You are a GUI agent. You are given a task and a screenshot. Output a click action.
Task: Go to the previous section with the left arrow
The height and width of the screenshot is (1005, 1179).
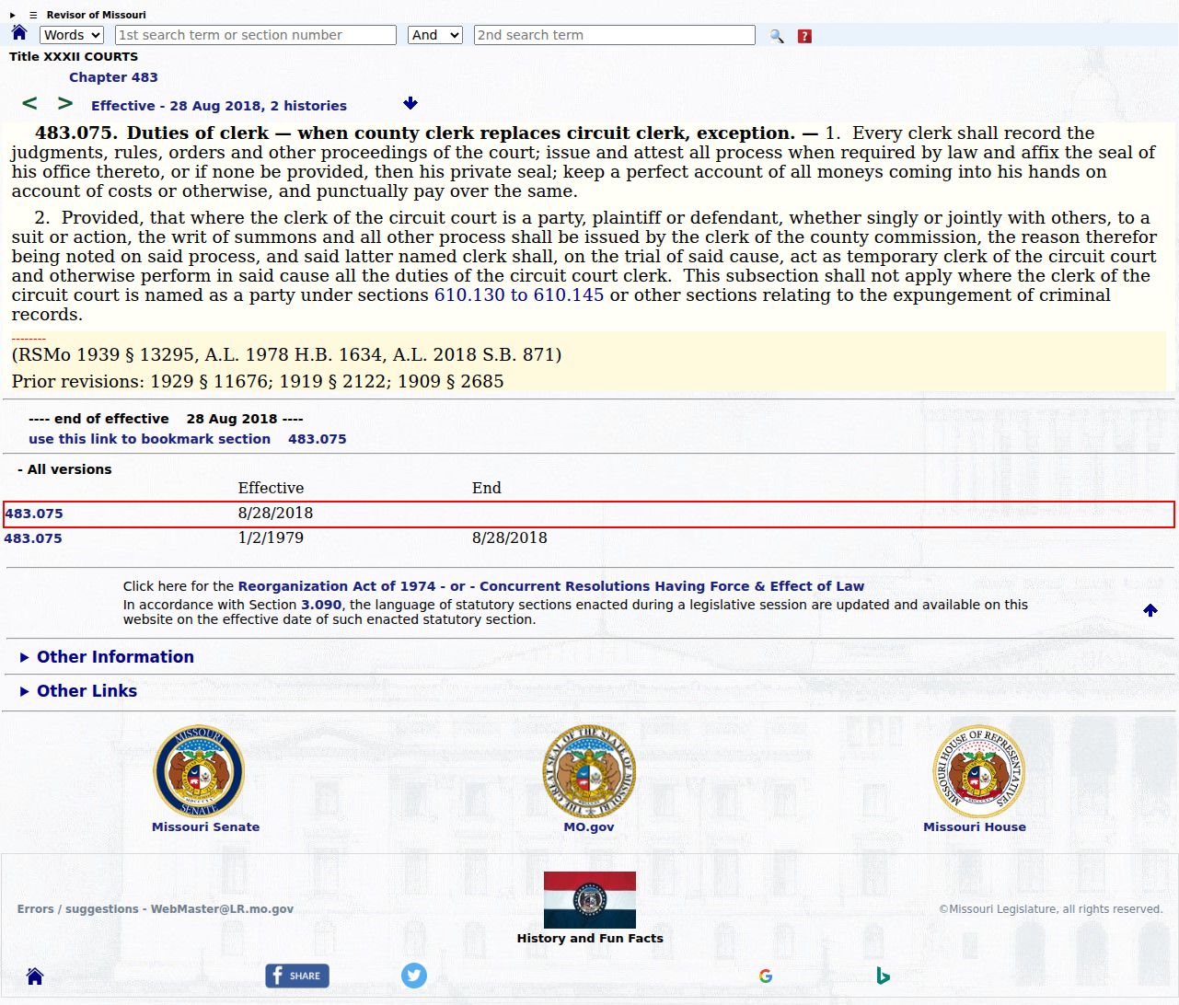(x=29, y=103)
